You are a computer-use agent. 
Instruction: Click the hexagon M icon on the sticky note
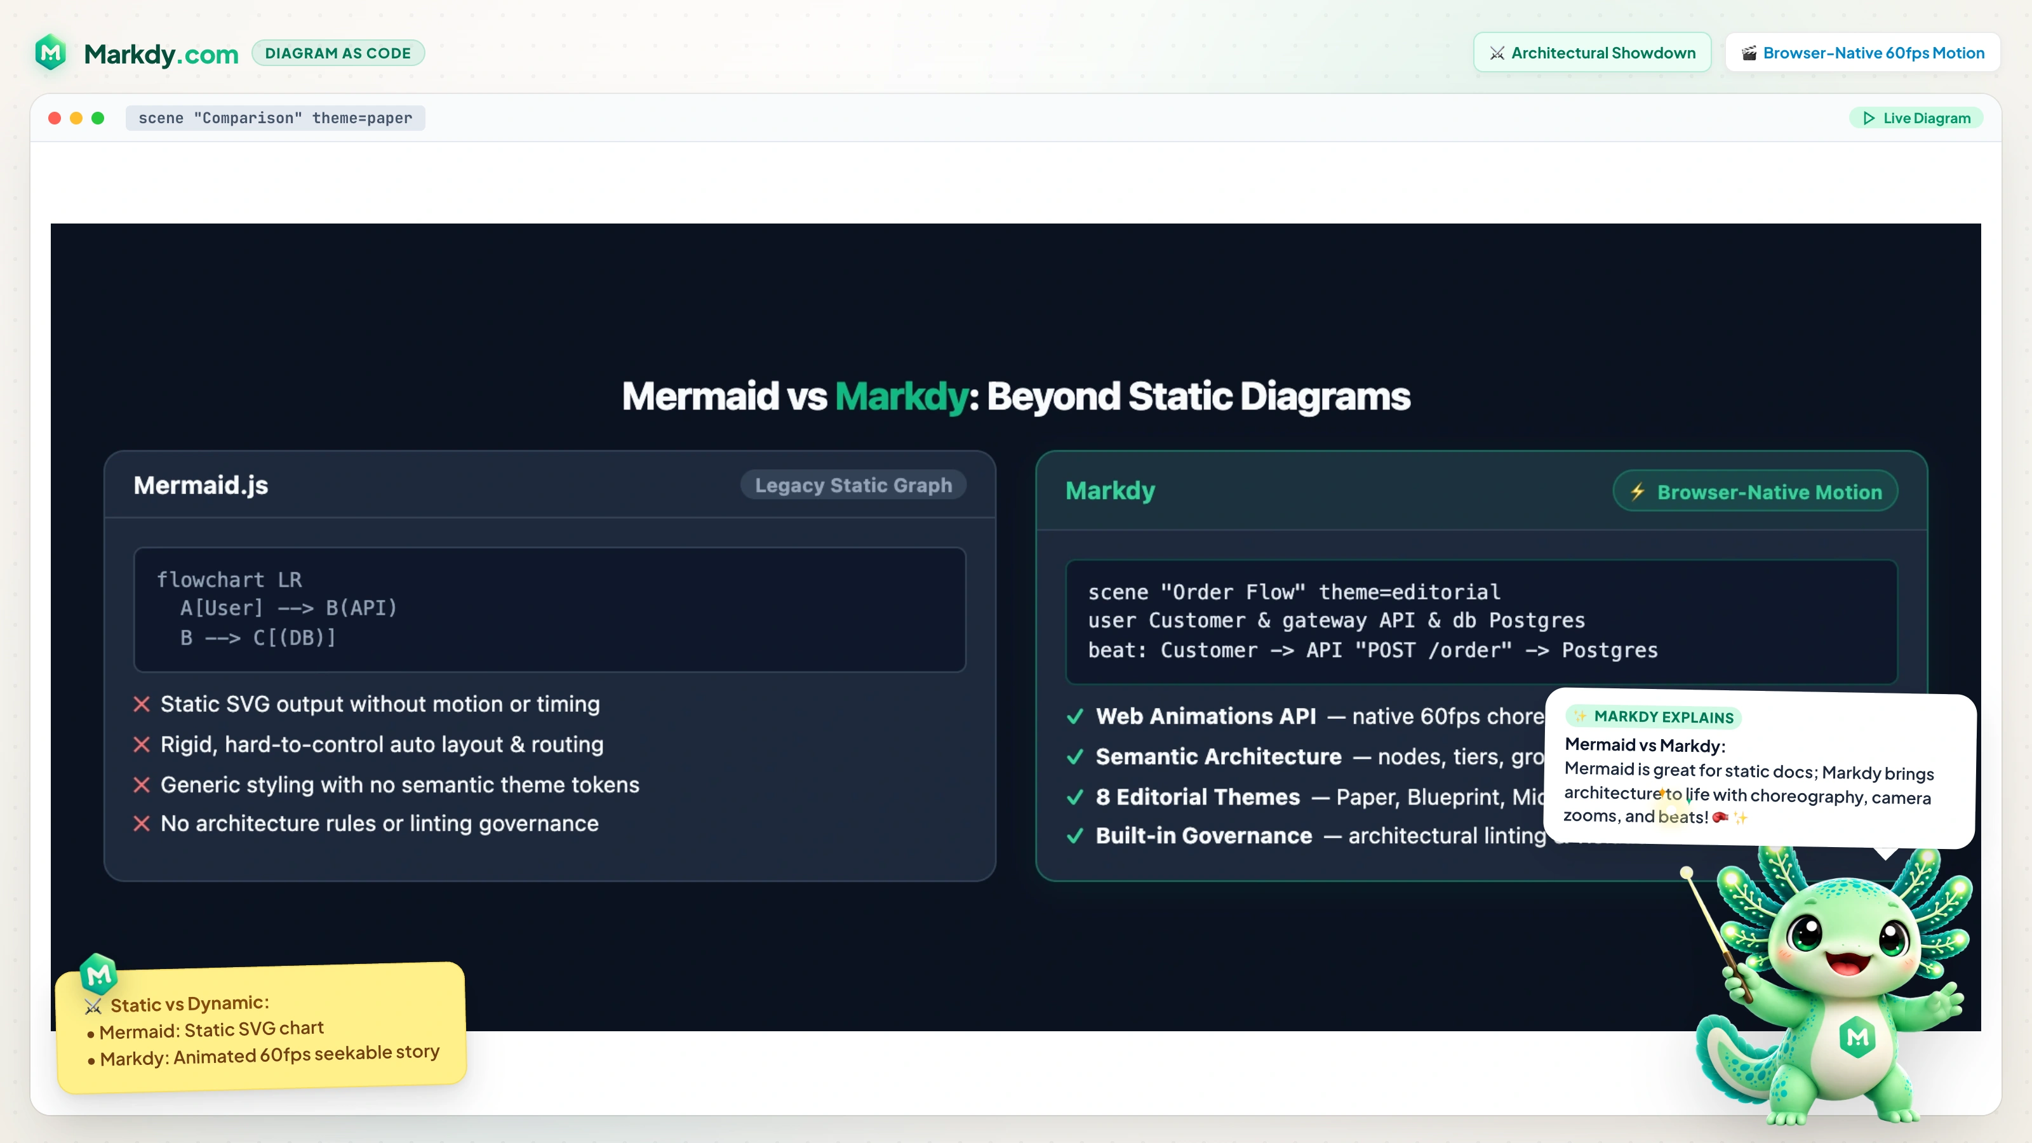click(x=98, y=975)
